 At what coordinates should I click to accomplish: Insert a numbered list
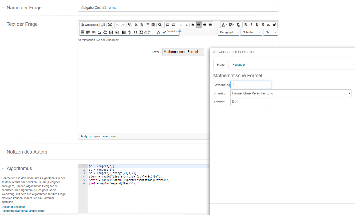pyautogui.click(x=167, y=25)
